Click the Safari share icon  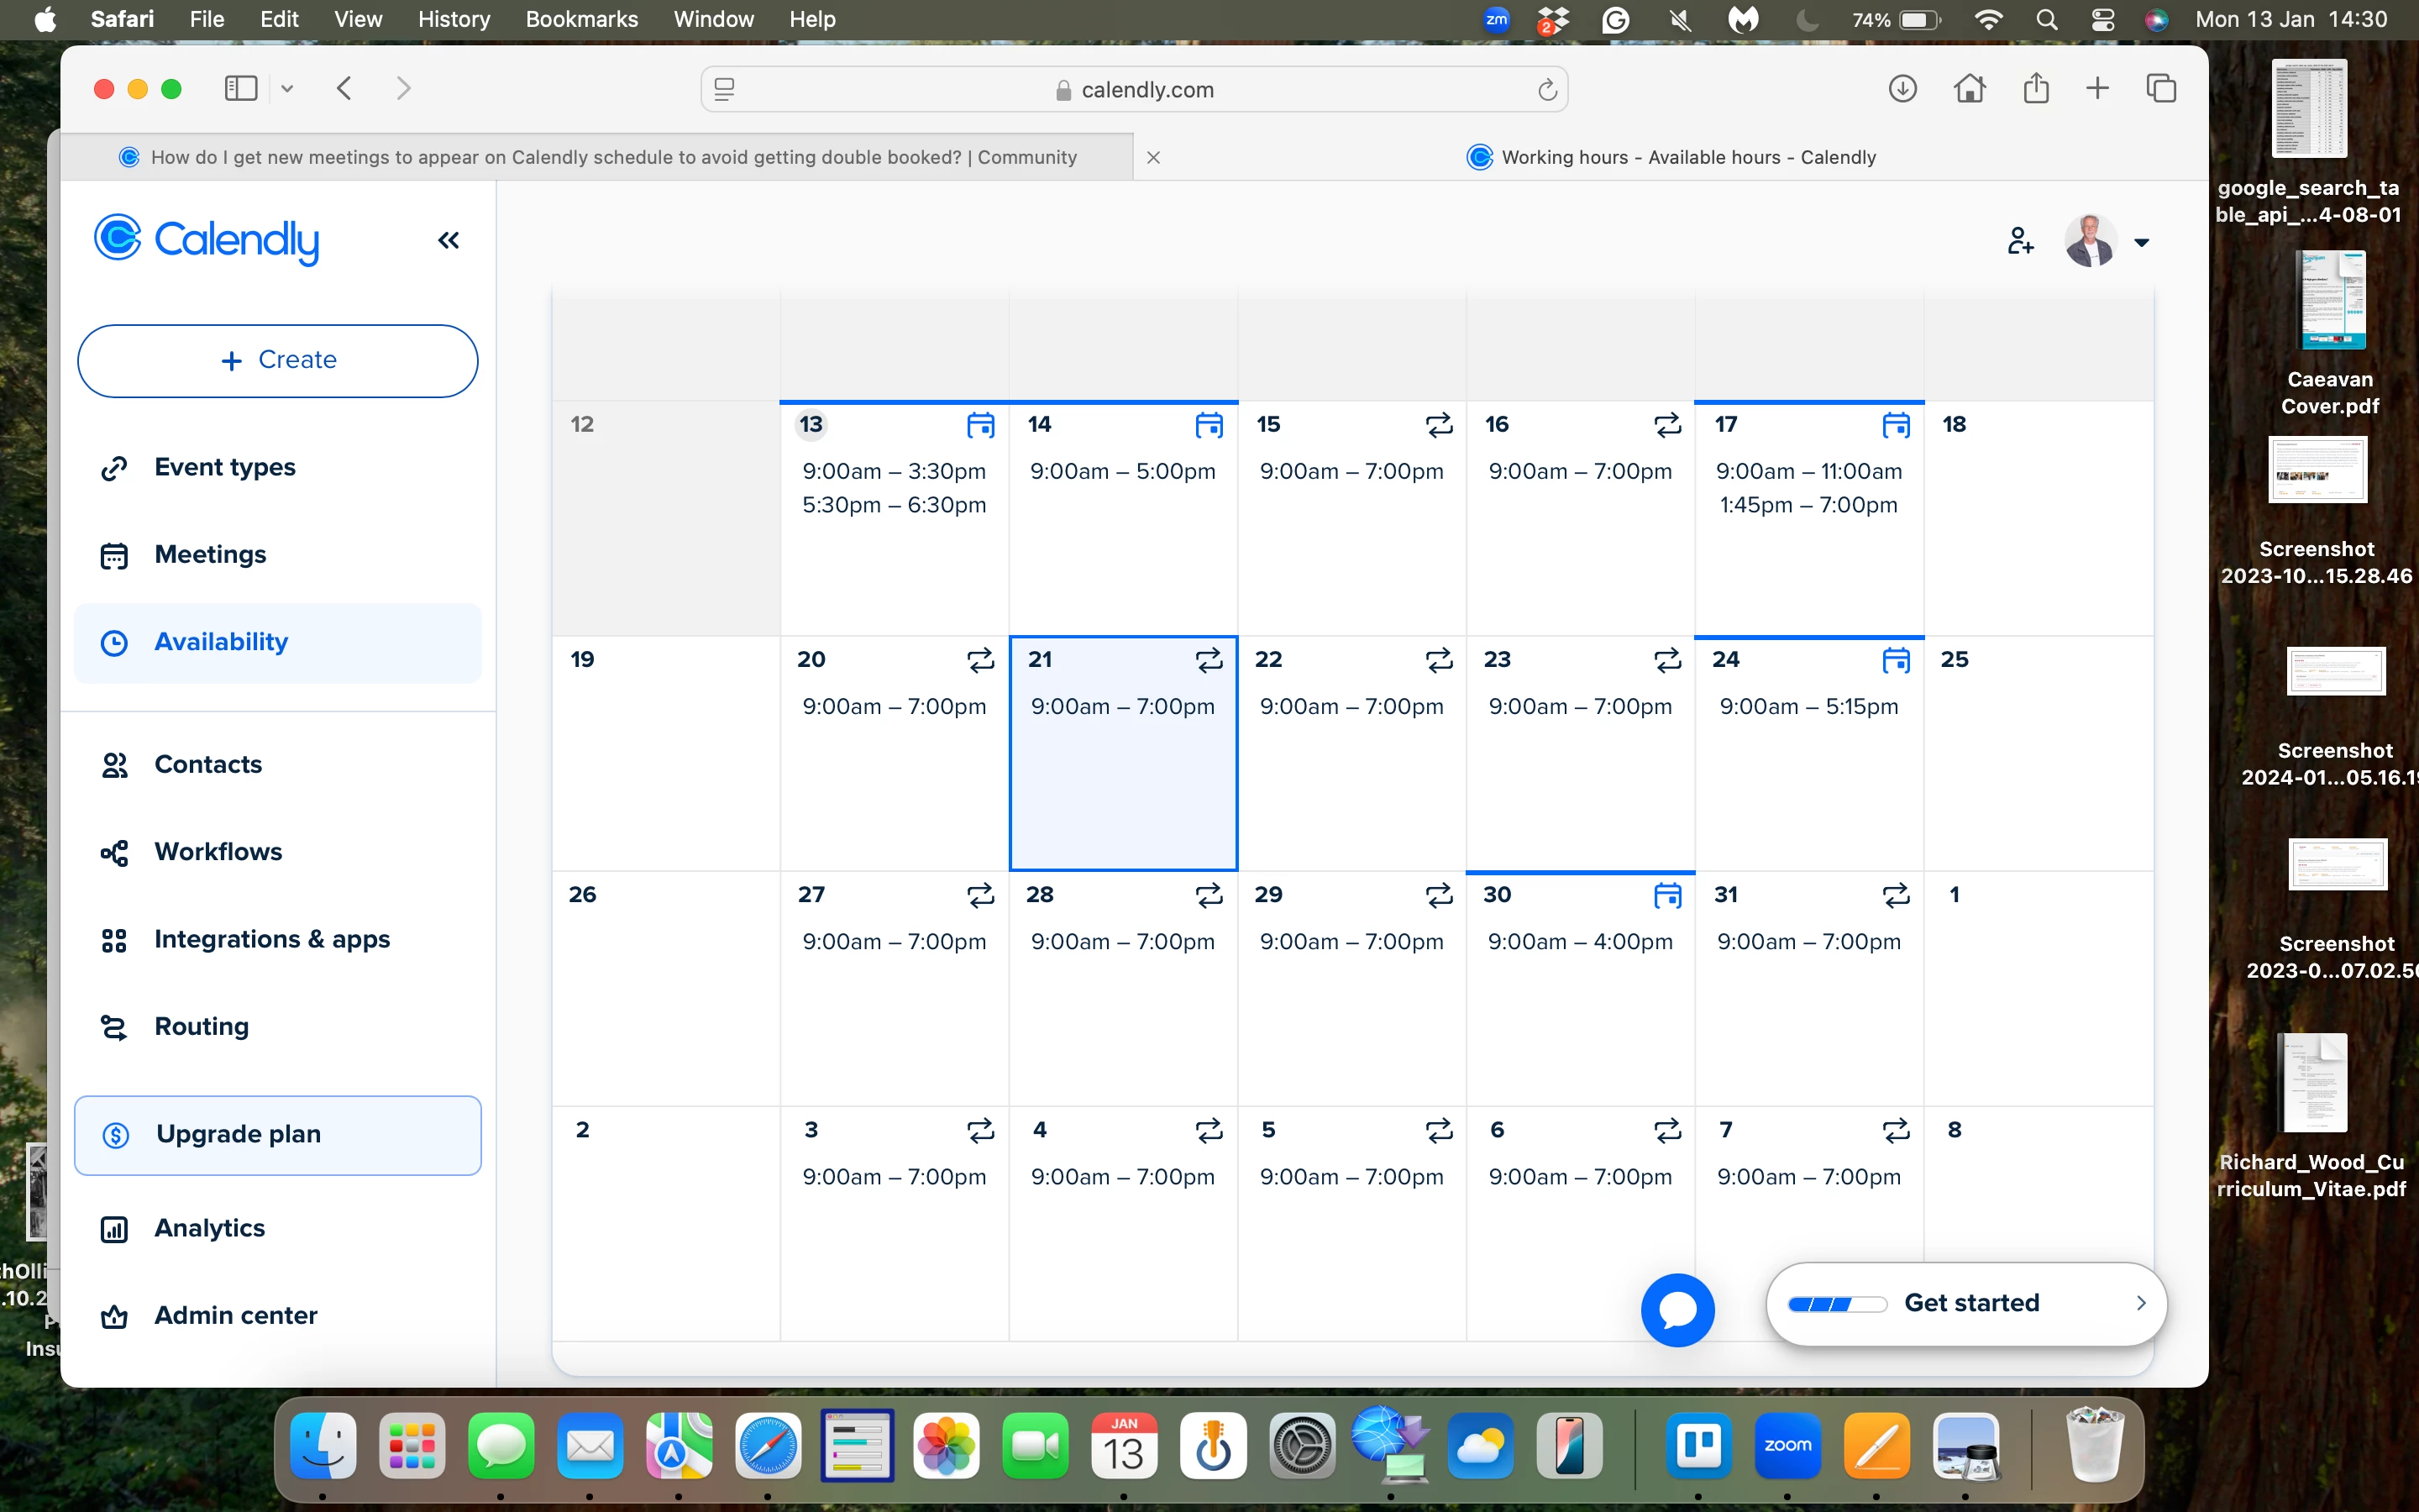click(x=2035, y=89)
